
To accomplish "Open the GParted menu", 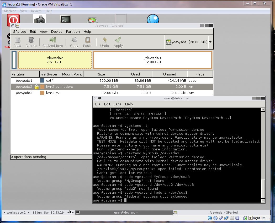I will point(19,31).
